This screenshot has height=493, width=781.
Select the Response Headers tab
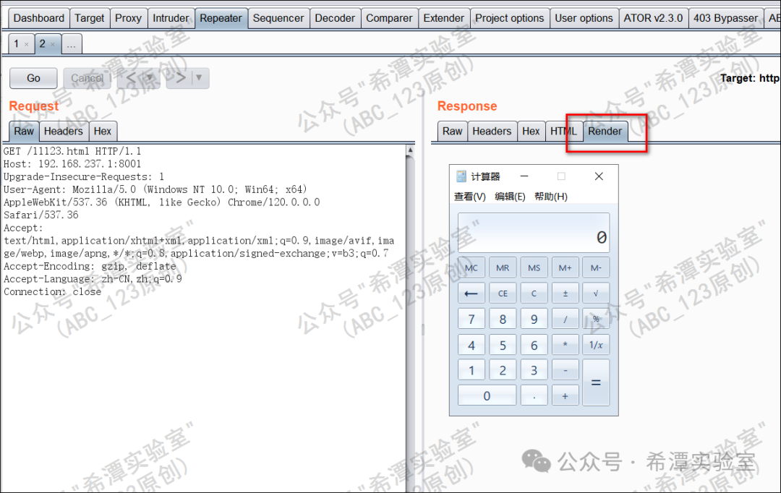tap(492, 132)
